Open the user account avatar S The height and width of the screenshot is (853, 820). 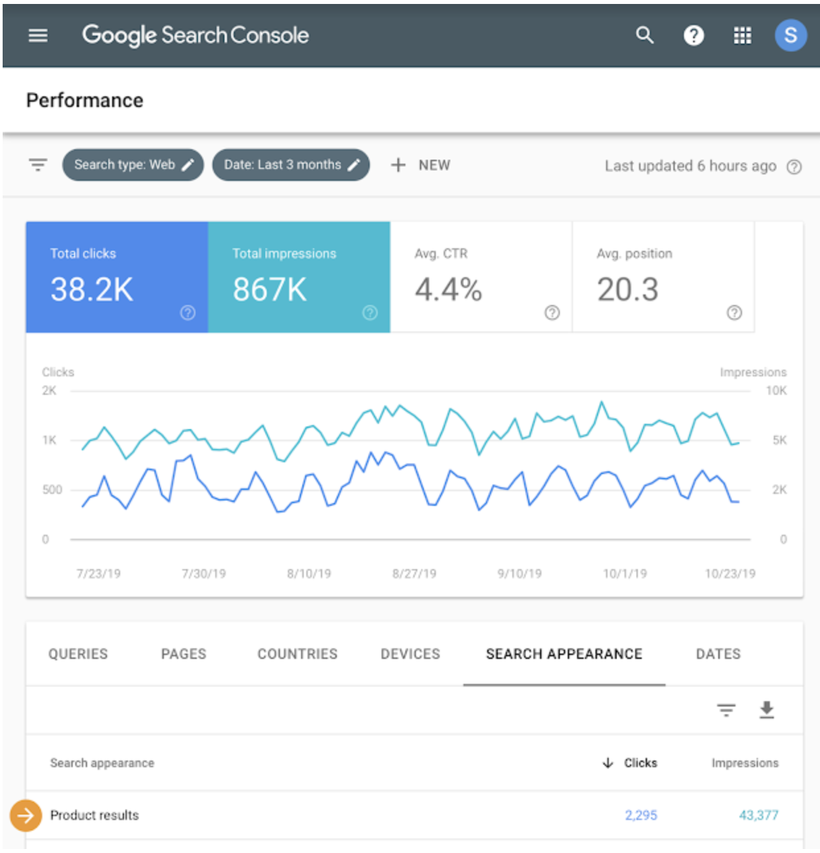point(790,35)
